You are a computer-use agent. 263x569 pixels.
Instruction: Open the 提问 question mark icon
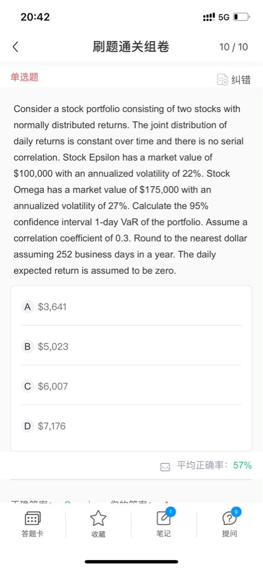[x=229, y=519]
